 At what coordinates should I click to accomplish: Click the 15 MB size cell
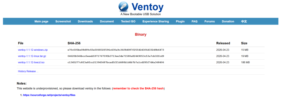click(x=245, y=50)
